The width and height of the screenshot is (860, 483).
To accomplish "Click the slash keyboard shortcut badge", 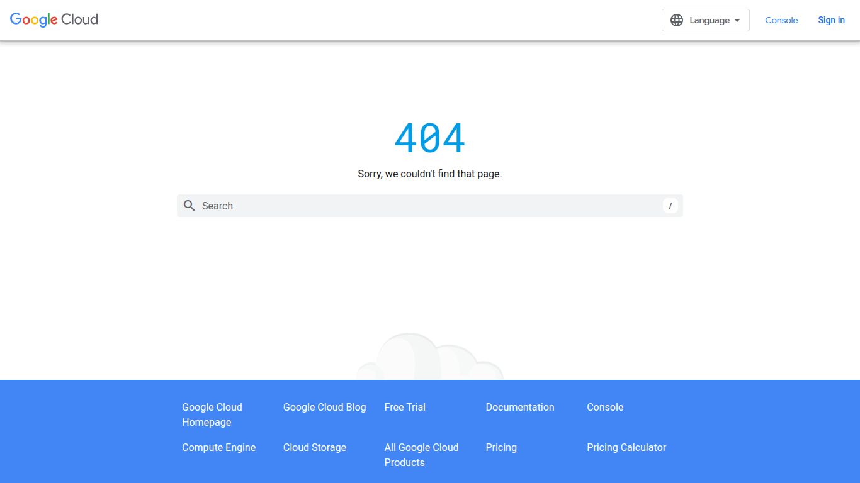I will tap(670, 206).
